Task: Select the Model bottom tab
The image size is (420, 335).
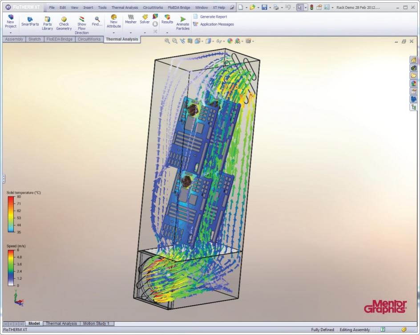Action: tap(34, 323)
